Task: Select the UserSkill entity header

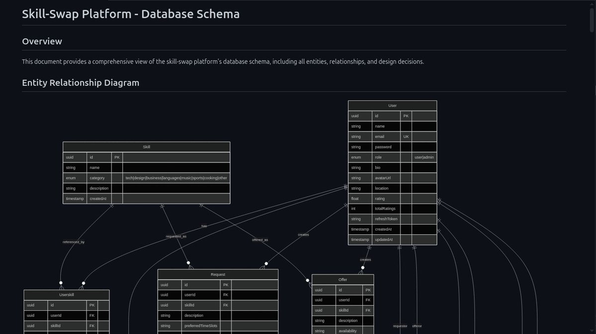Action: pos(66,294)
